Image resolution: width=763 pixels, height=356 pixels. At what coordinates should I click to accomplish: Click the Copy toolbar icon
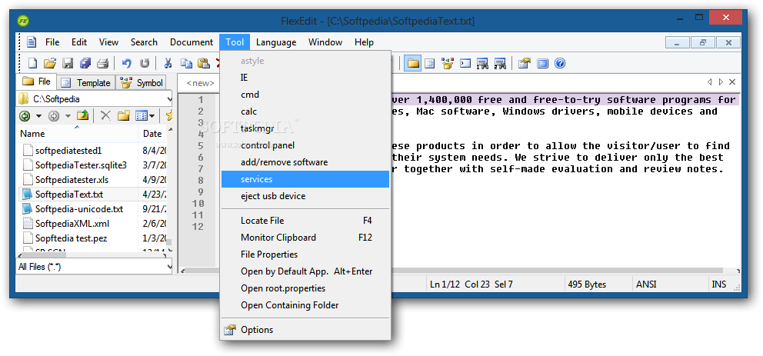tap(186, 63)
